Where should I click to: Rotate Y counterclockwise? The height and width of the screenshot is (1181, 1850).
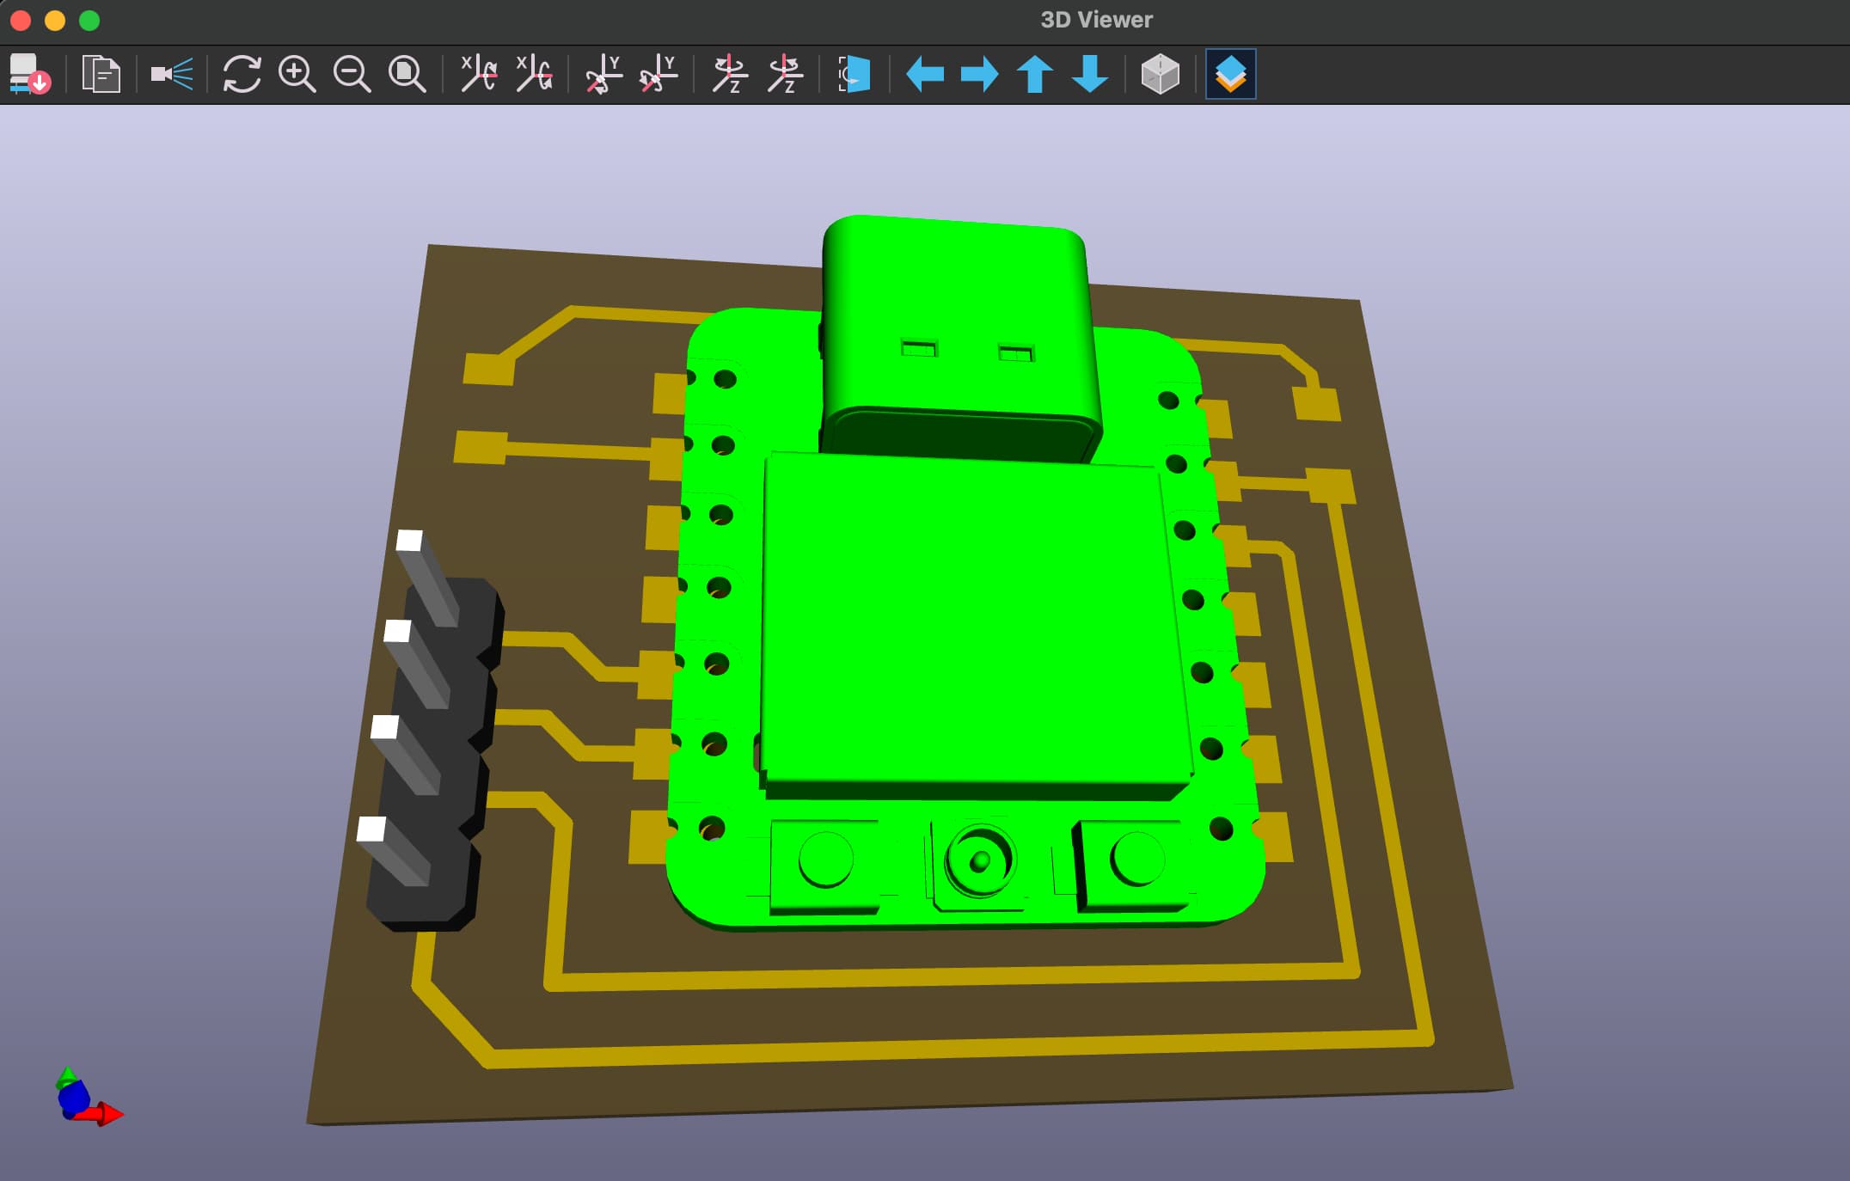point(659,74)
